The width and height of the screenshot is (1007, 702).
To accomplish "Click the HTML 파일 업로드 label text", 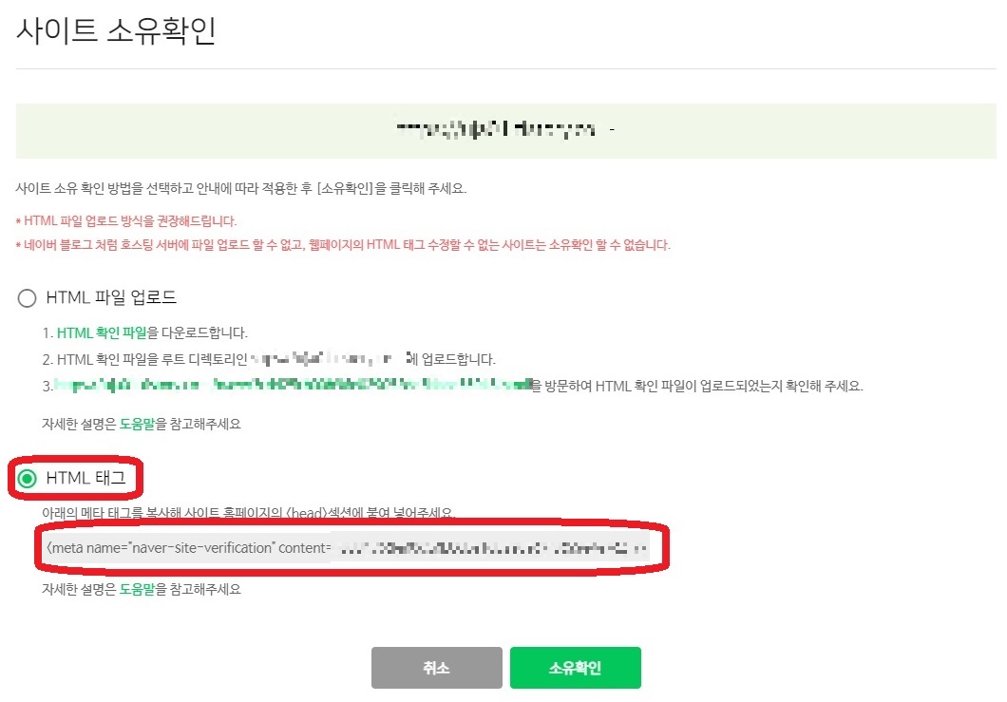I will pyautogui.click(x=111, y=297).
